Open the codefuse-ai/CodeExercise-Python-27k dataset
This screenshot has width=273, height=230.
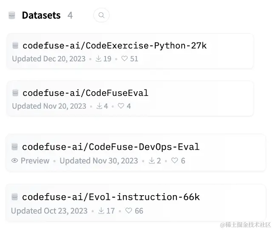[114, 46]
